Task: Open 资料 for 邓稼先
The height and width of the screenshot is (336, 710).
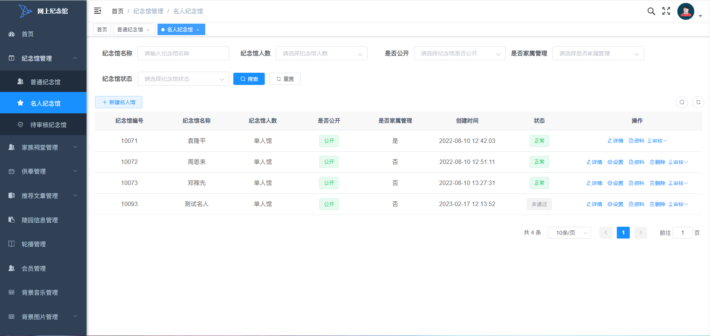Action: 636,183
